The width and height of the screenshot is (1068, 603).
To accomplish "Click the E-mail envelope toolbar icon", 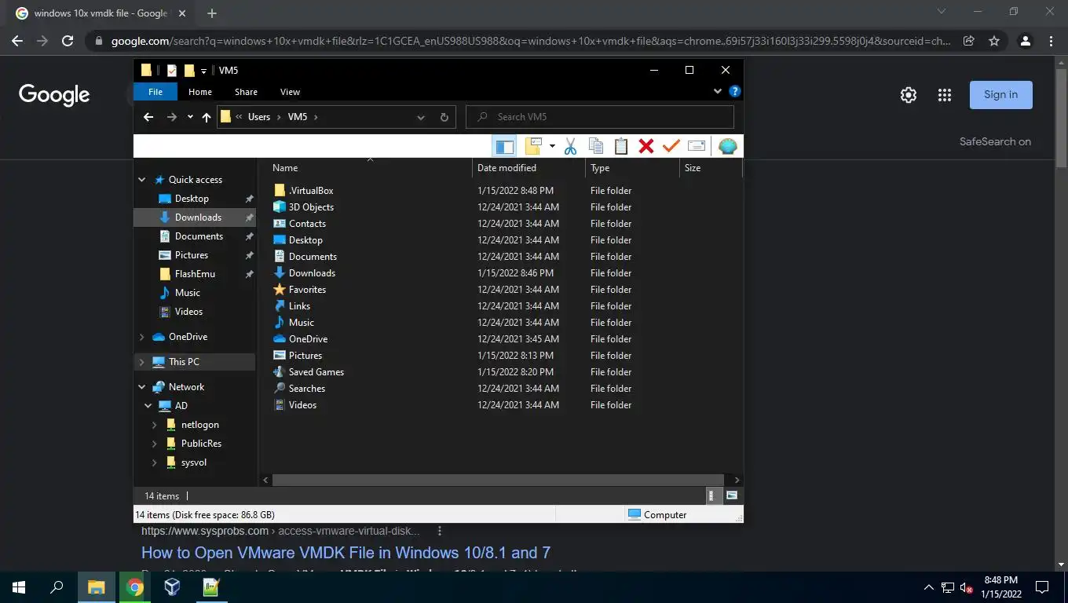I will point(697,146).
